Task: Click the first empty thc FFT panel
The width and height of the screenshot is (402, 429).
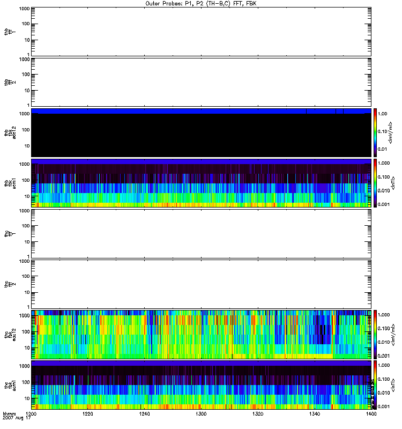Action: [201, 233]
